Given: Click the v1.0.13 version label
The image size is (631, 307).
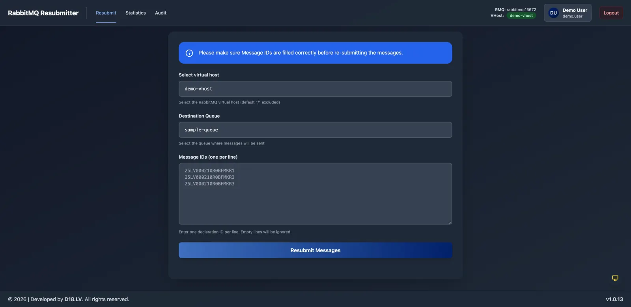Looking at the screenshot, I should (x=614, y=300).
